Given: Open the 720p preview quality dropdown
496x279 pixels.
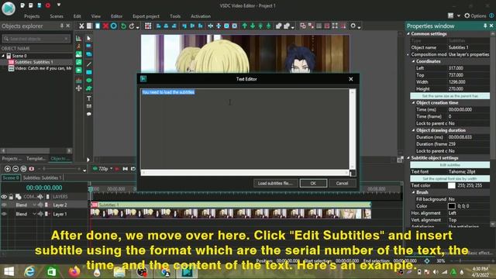Looking at the screenshot, I should 112,169.
